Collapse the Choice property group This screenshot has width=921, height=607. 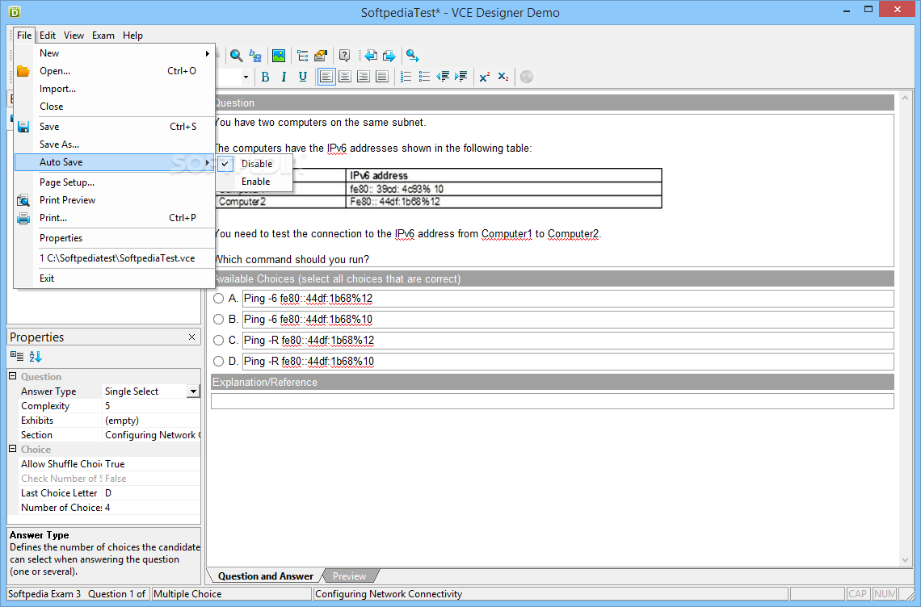tap(12, 449)
